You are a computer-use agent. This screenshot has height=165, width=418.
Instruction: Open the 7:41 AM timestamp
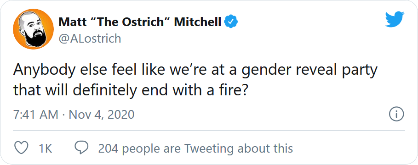pyautogui.click(x=36, y=115)
